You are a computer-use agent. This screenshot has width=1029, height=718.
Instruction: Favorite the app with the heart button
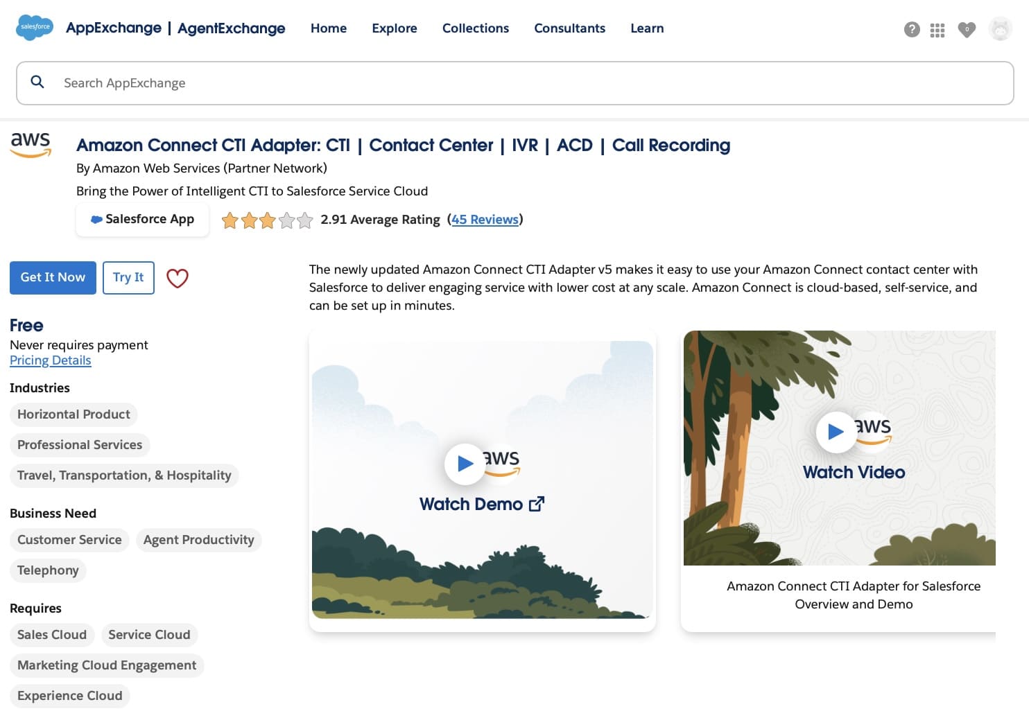(177, 278)
